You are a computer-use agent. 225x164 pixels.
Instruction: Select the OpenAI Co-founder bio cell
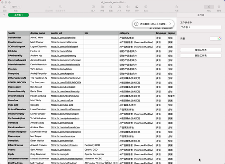pos(101,154)
